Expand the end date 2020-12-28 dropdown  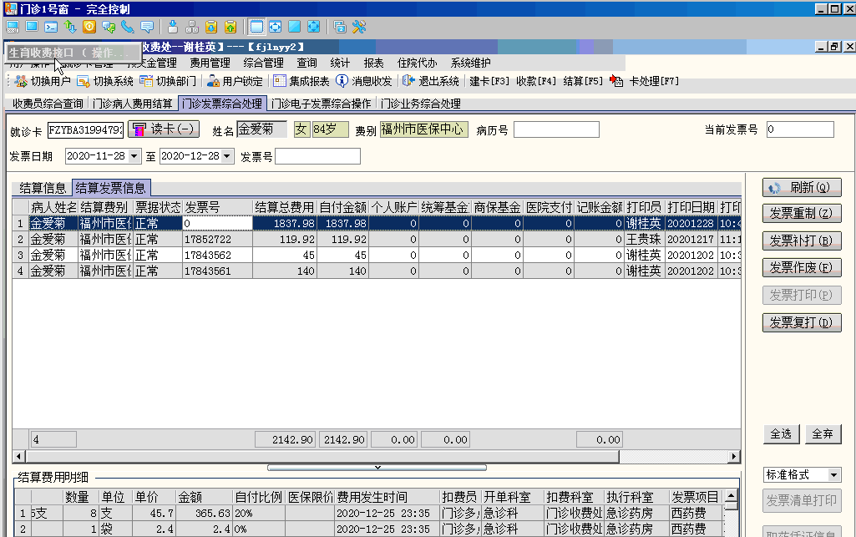tap(227, 156)
